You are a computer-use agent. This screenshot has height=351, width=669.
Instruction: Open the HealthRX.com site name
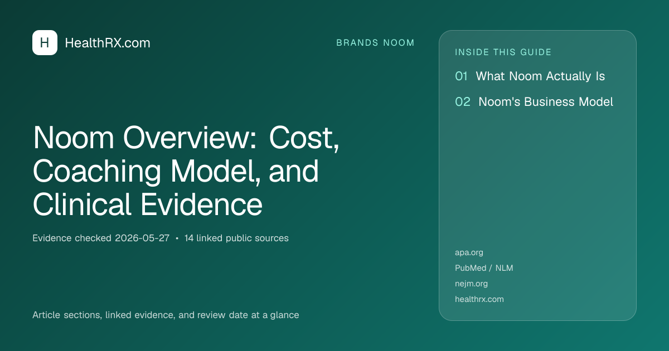108,43
